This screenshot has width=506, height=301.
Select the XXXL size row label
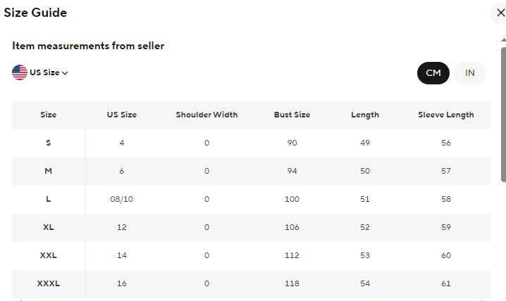(49, 283)
